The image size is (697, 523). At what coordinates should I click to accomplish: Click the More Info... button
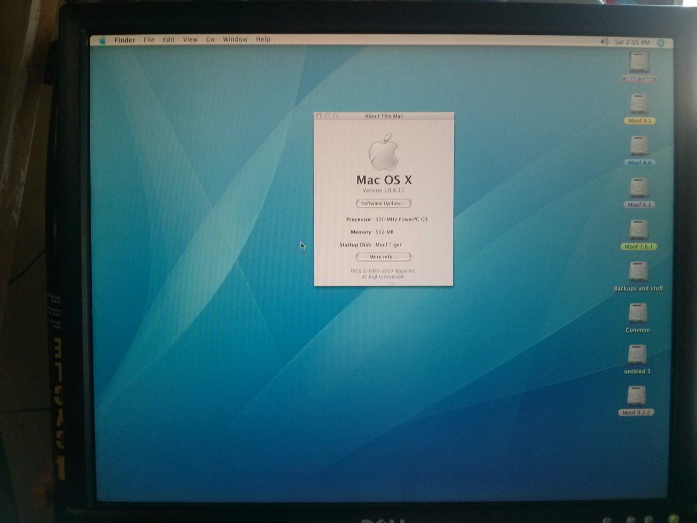[383, 257]
